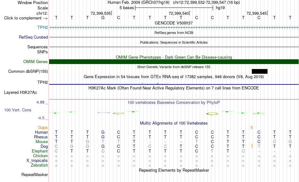Screen dimensions: 299x182
Task: Select the Zebrafish species label
Action: pos(39,165)
